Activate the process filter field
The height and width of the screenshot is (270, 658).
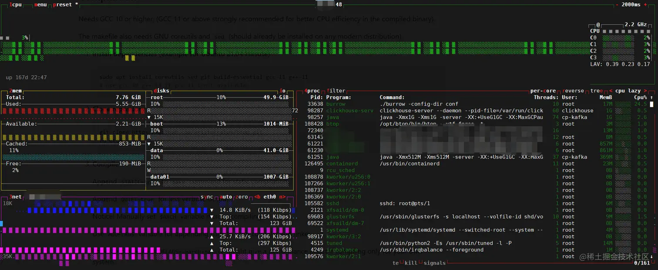click(x=336, y=91)
